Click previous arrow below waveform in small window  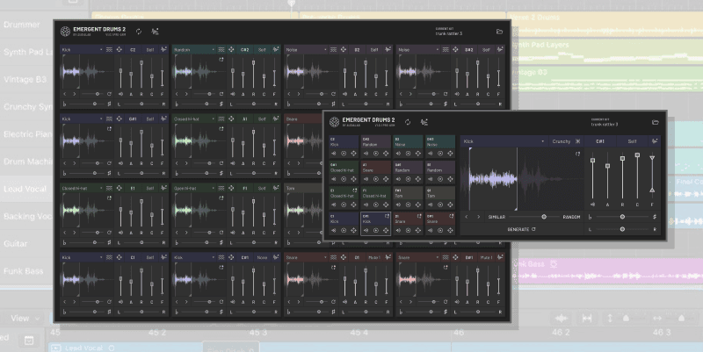pos(467,217)
